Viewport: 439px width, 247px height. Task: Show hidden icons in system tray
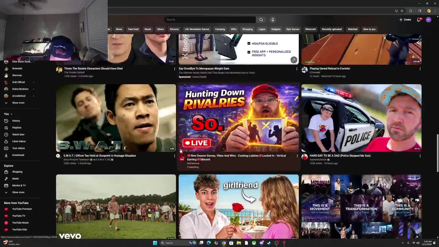point(403,243)
